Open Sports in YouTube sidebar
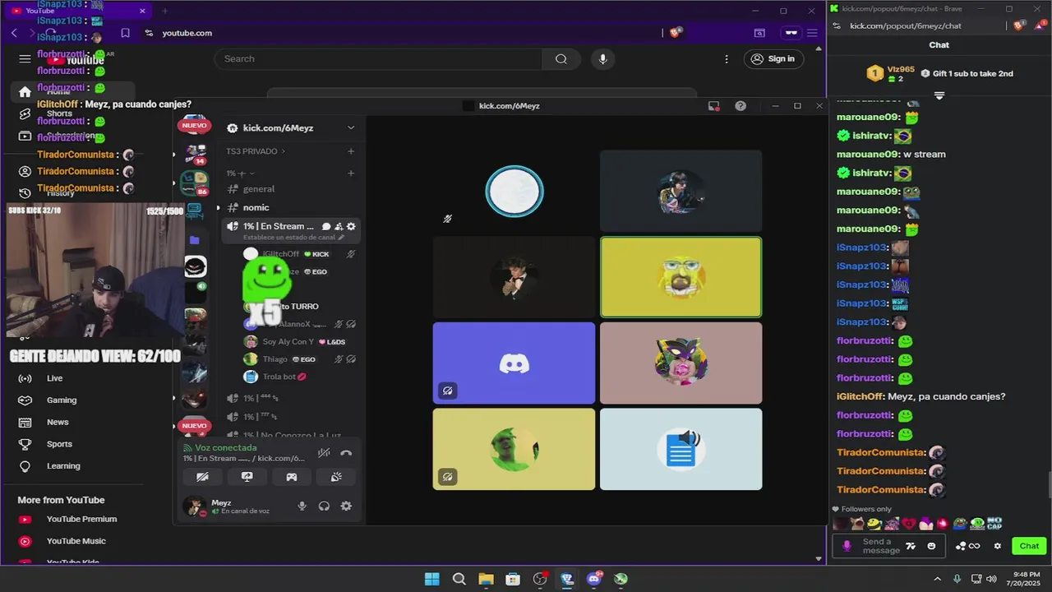Viewport: 1052px width, 592px height. point(59,444)
